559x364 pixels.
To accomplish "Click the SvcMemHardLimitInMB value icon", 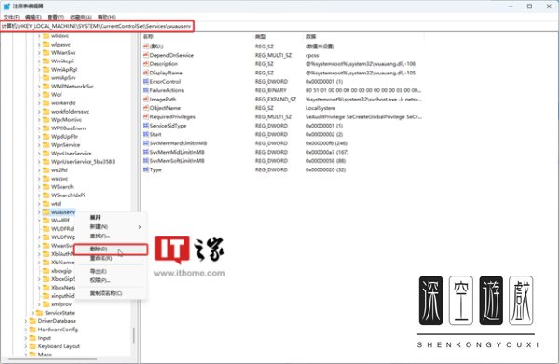I will point(145,143).
